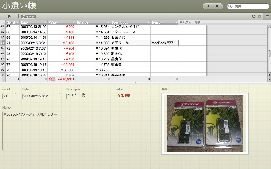Select the row header numbered 64

(x=3, y=43)
